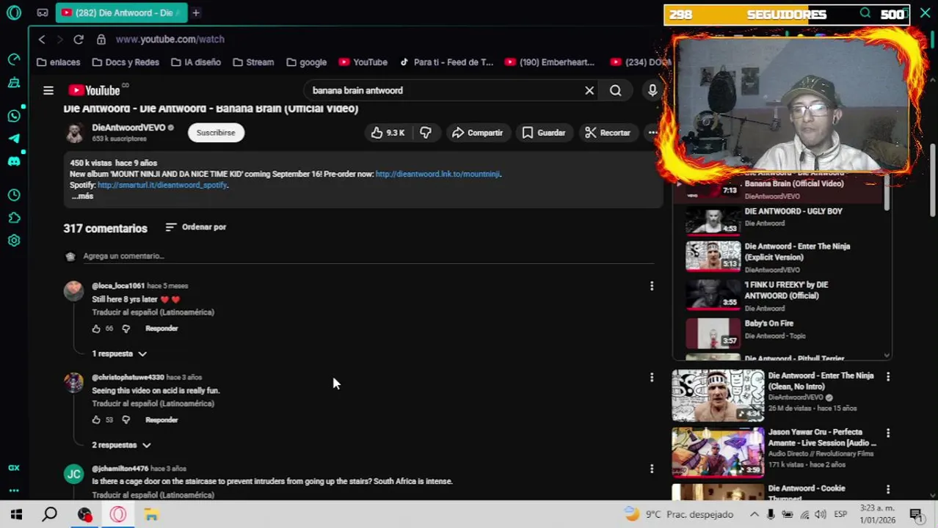The width and height of the screenshot is (938, 528).
Task: Click 'Traducir al español' under first comment
Action: click(x=153, y=312)
